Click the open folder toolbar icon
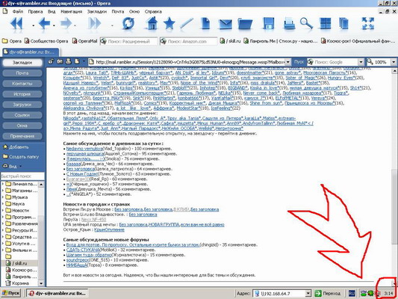Viewport: 398px width, 299px height. coord(245,24)
